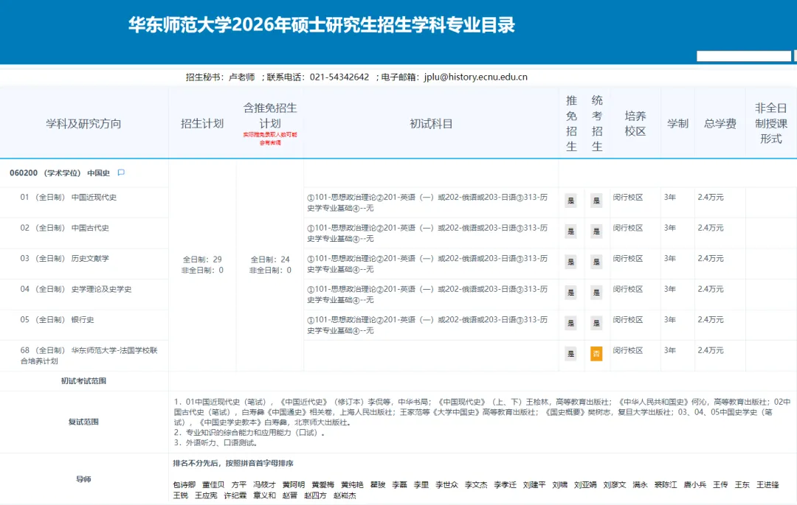Click the page title 华东师范大学2026年硕士研究生招生学科专业目录
Image resolution: width=797 pixels, height=505 pixels.
[x=322, y=25]
